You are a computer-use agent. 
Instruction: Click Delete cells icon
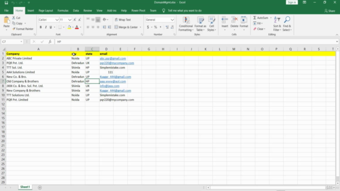click(x=234, y=20)
